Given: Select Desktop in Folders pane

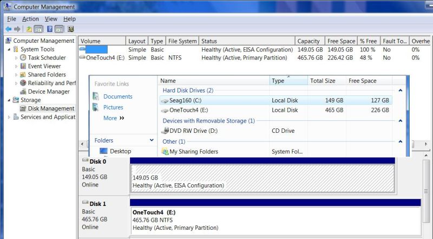Looking at the screenshot, I should [120, 151].
